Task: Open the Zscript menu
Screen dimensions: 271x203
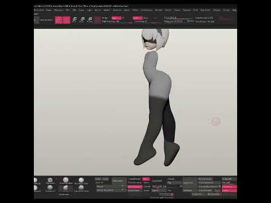Action: click(x=226, y=10)
